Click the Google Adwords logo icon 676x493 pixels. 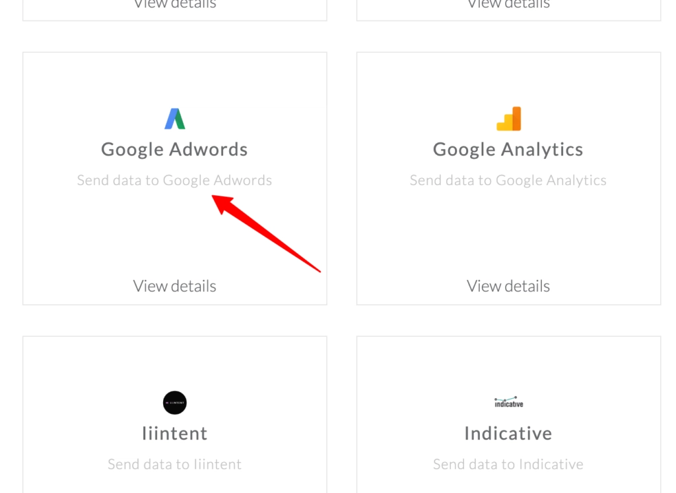click(x=174, y=117)
